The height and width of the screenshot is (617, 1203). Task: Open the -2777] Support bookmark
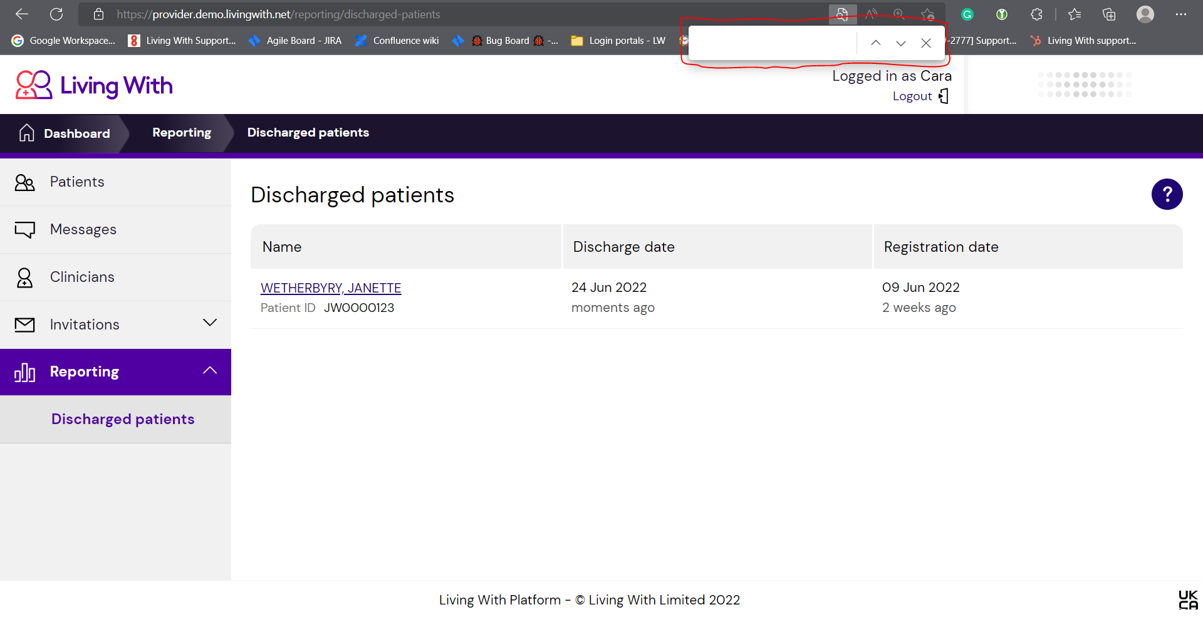pyautogui.click(x=982, y=41)
